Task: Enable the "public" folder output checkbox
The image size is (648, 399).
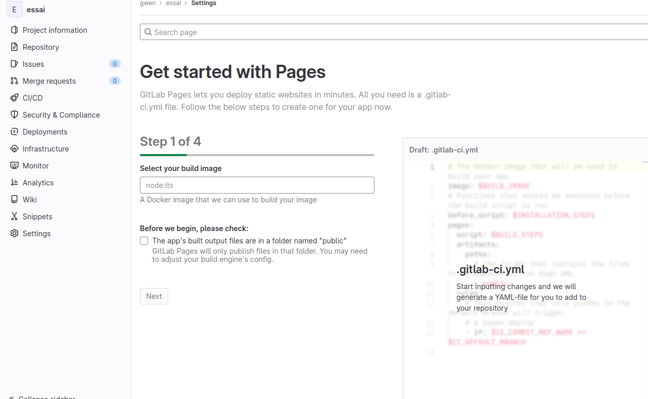Action: click(x=144, y=241)
